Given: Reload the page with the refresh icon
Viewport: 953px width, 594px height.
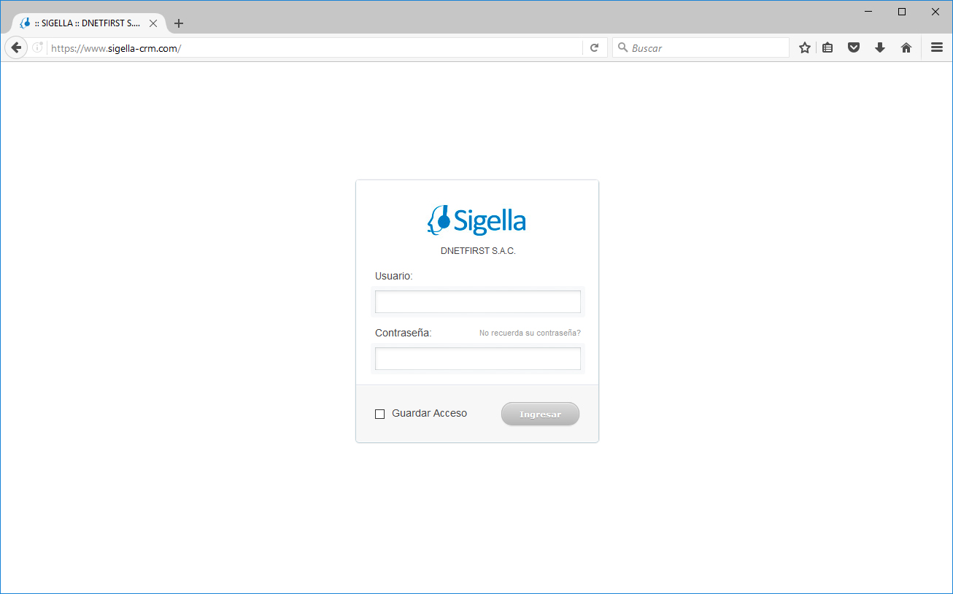Looking at the screenshot, I should click(x=595, y=47).
